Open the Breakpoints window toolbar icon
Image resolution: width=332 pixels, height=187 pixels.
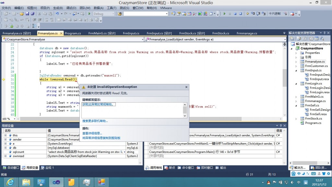(292, 14)
